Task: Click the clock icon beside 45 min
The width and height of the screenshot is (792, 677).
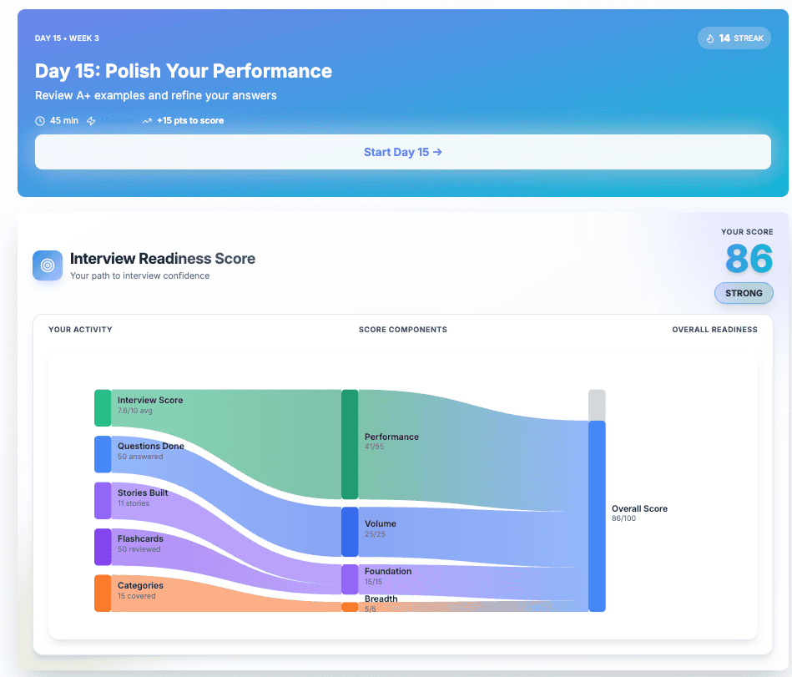Action: [40, 121]
